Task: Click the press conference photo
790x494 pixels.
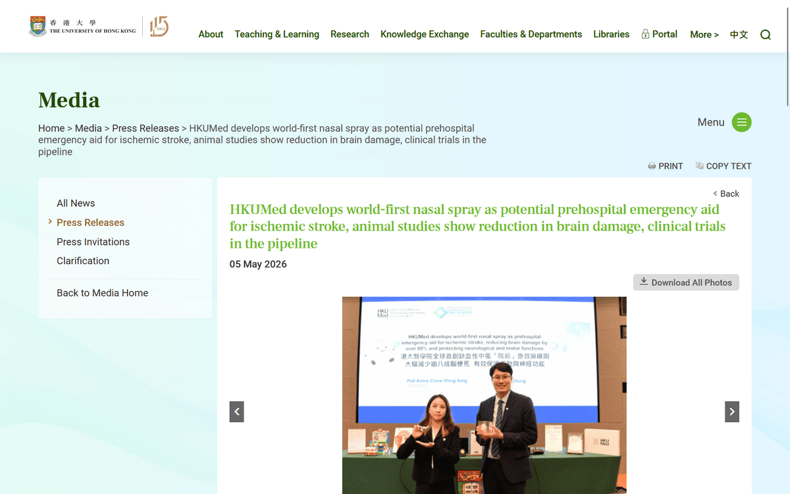Action: [484, 395]
